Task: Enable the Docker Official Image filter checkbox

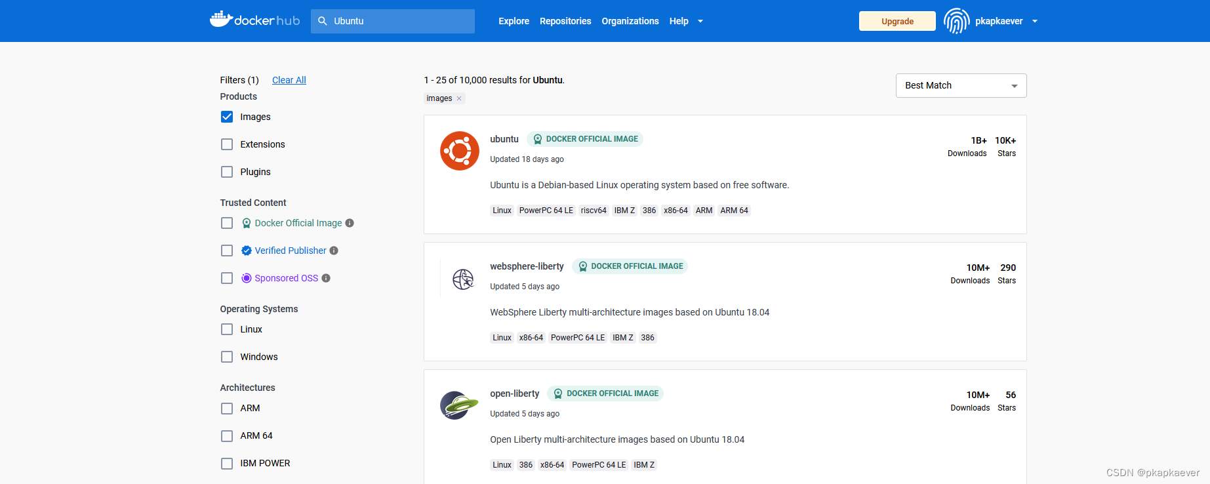Action: 227,223
